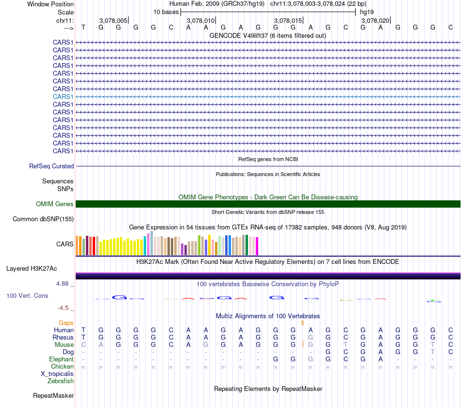Viewport: 461px width, 407px height.
Task: Open the H3K27Ac Mark ENCODE track title
Action: tap(268, 262)
